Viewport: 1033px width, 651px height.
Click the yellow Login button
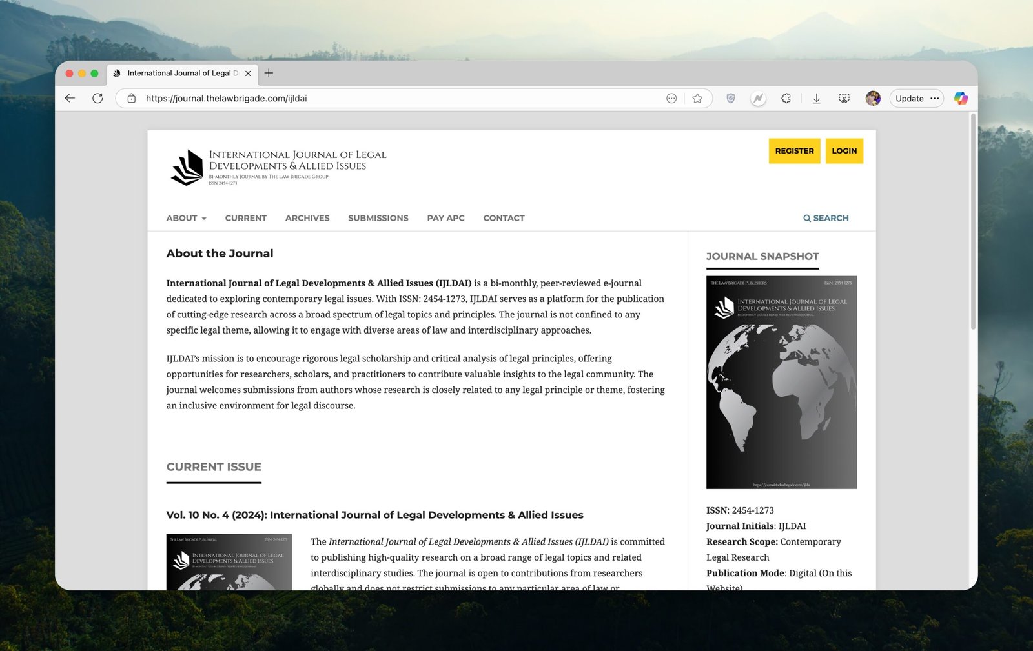844,151
